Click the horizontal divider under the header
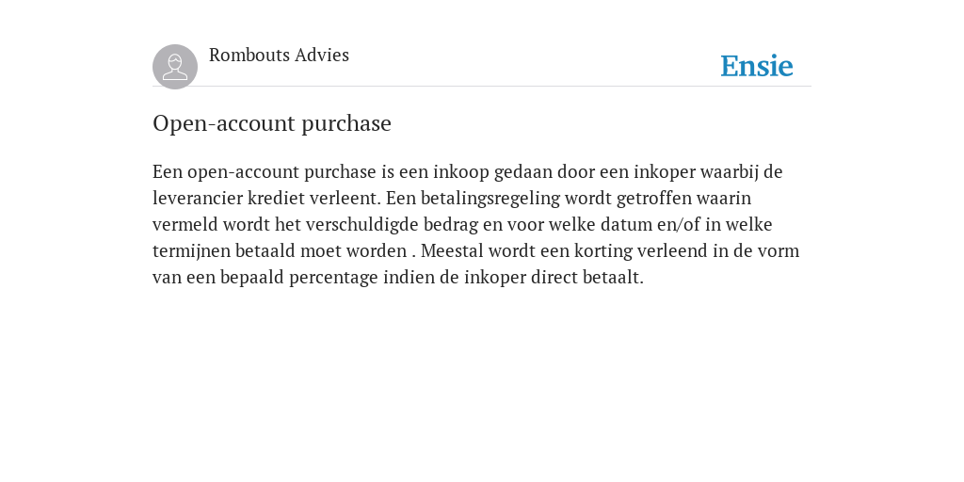This screenshot has width=964, height=482. click(x=482, y=87)
